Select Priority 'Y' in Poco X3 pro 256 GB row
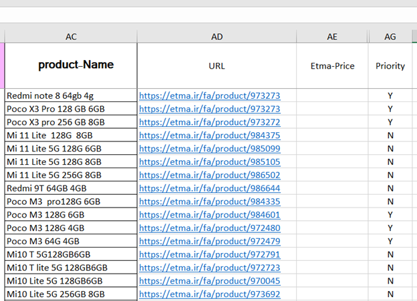This screenshot has width=417, height=301. 390,122
